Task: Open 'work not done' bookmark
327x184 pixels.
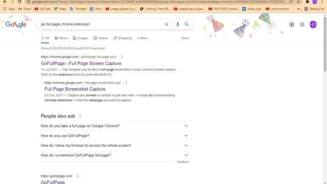Action: tap(277, 9)
